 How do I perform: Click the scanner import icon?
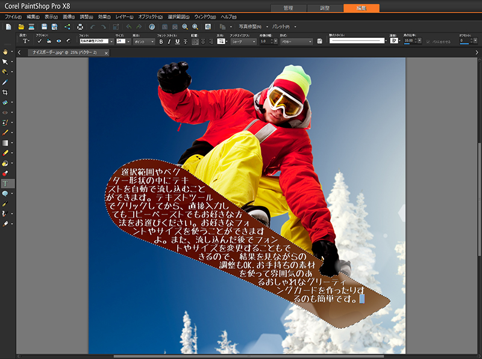pyautogui.click(x=31, y=27)
